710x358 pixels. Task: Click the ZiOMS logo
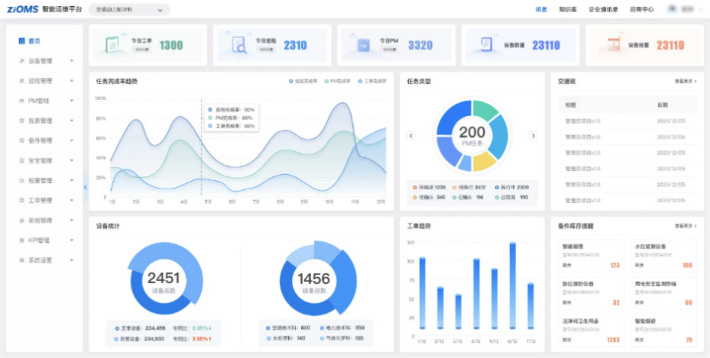pyautogui.click(x=23, y=9)
